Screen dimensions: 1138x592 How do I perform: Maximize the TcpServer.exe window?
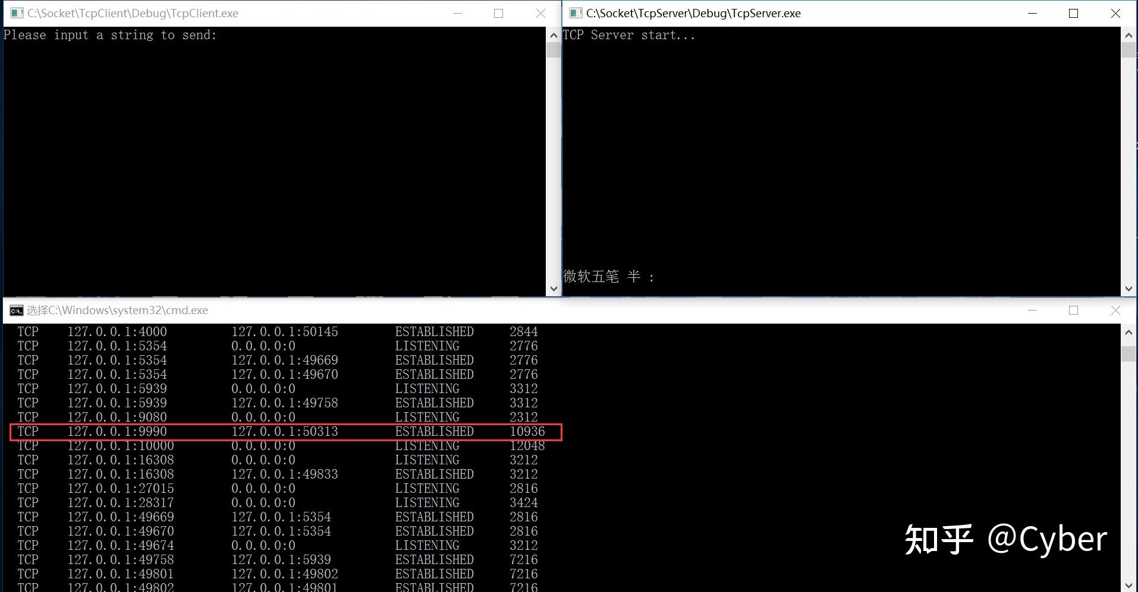coord(1073,13)
